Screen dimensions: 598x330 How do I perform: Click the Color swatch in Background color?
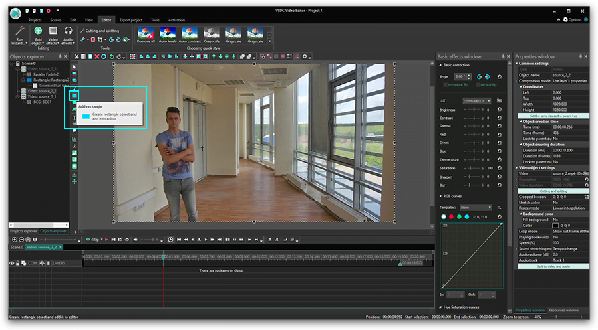tap(555, 226)
